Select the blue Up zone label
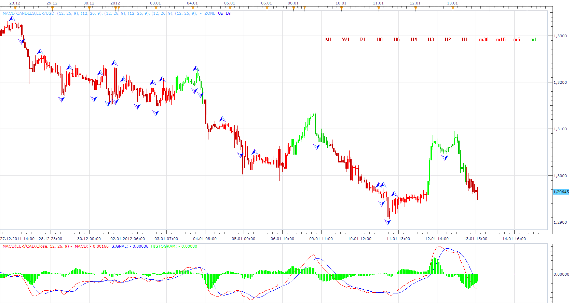 [220, 14]
